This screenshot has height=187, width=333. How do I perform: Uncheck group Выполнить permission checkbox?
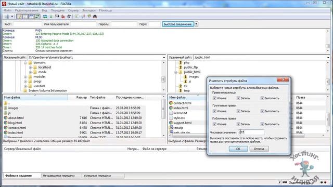(x=262, y=111)
